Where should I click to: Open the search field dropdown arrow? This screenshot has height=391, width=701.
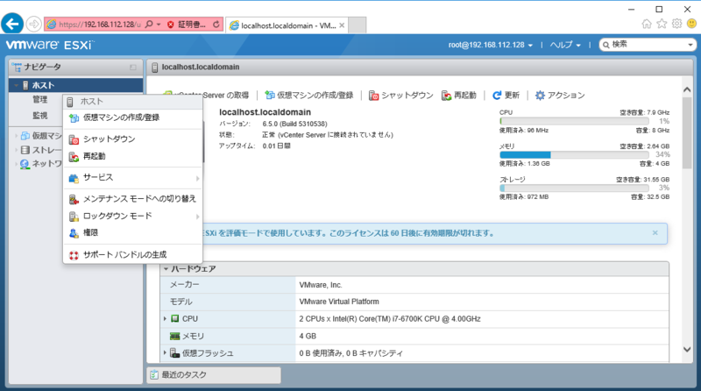(x=690, y=45)
